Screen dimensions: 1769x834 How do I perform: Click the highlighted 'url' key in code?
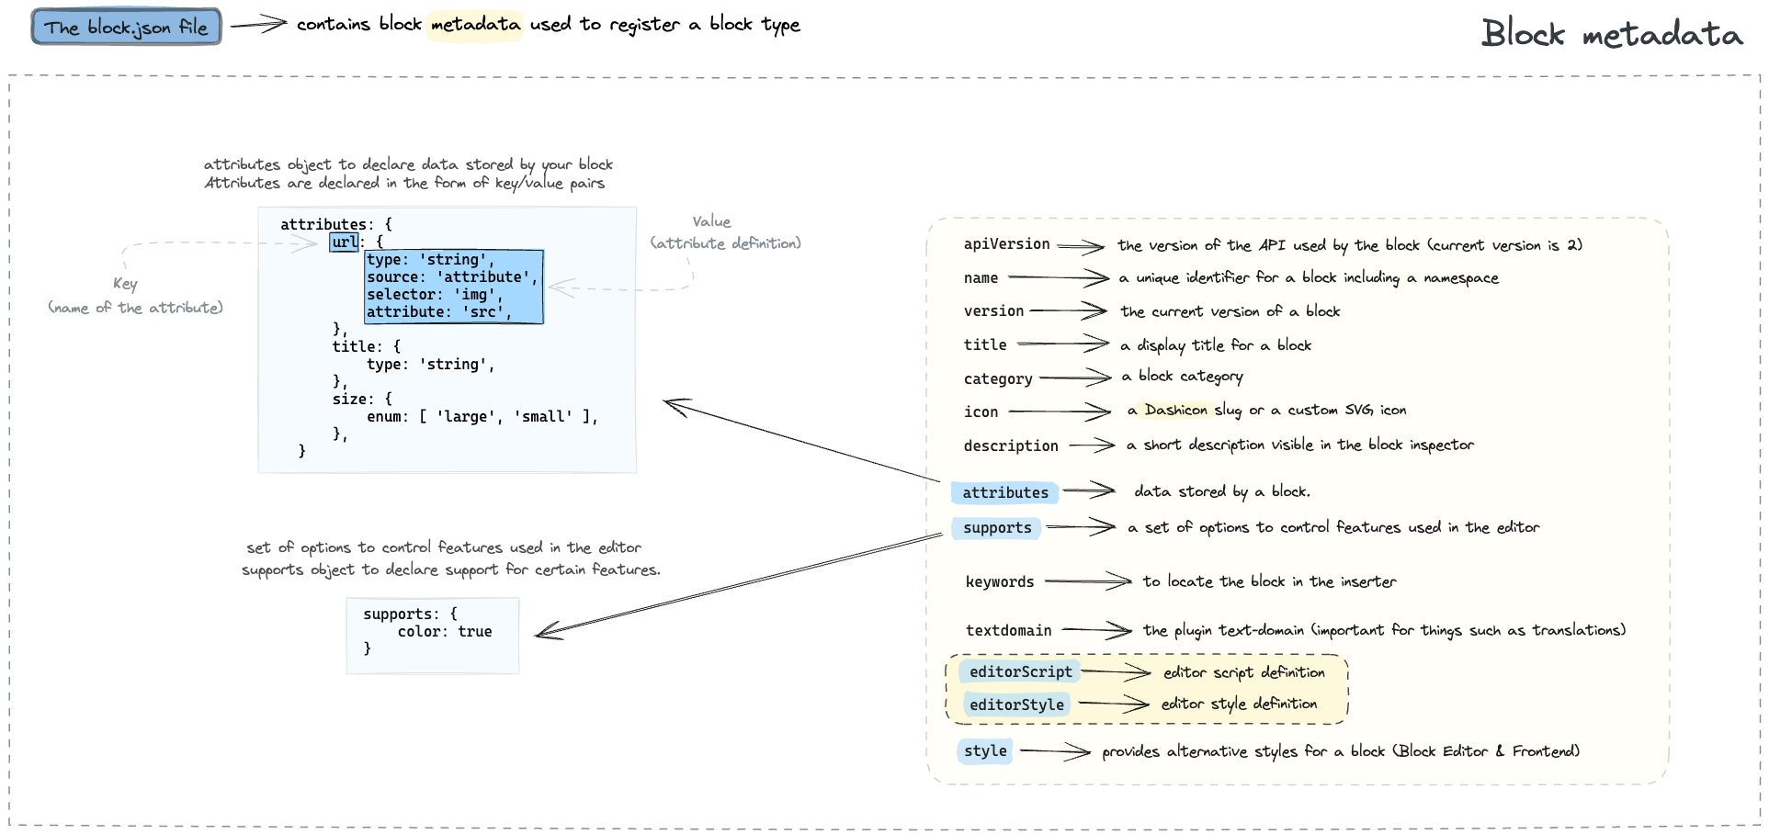pos(345,242)
